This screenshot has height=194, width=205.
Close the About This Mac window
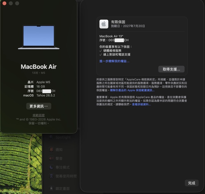pos(5,3)
